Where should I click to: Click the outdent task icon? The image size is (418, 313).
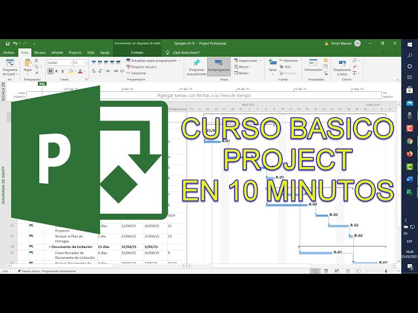pyautogui.click(x=94, y=71)
